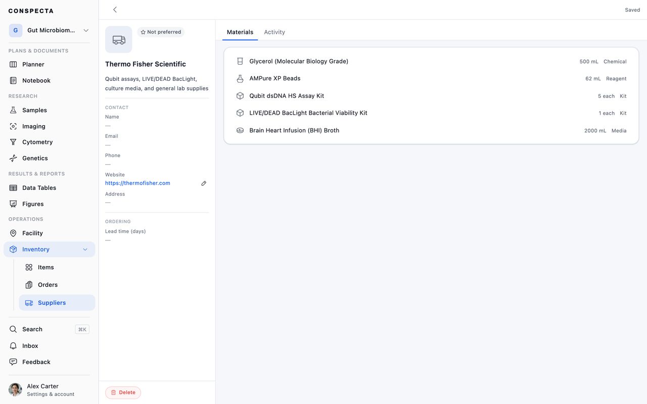Click the CONSPECTA logo text

click(31, 11)
